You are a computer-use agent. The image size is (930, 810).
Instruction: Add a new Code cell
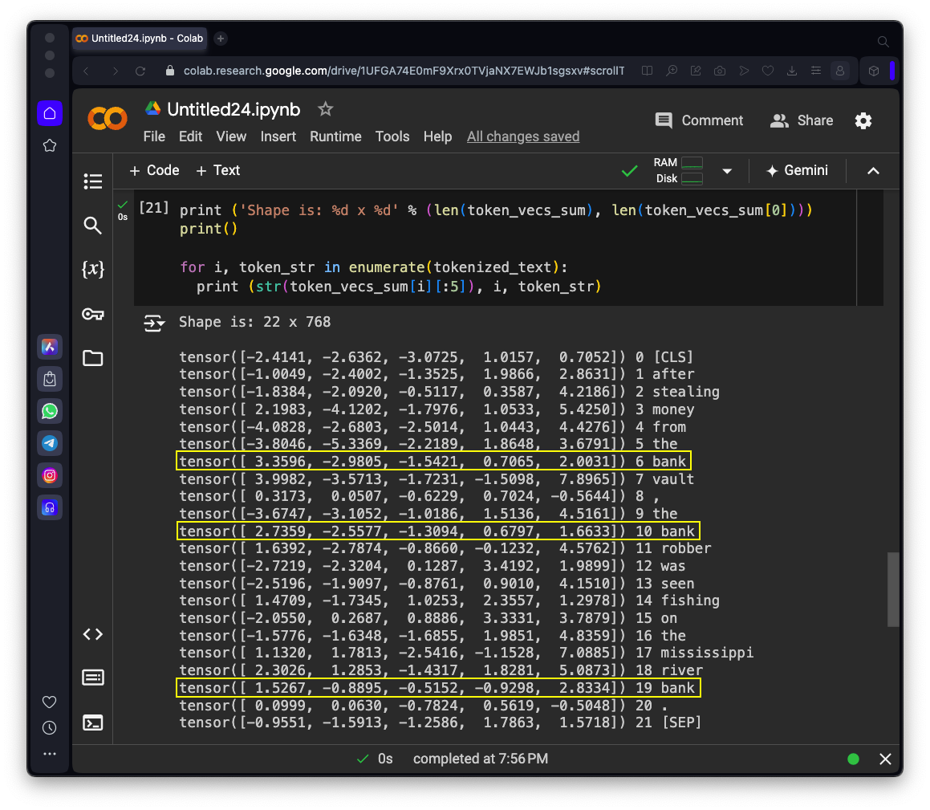click(154, 170)
